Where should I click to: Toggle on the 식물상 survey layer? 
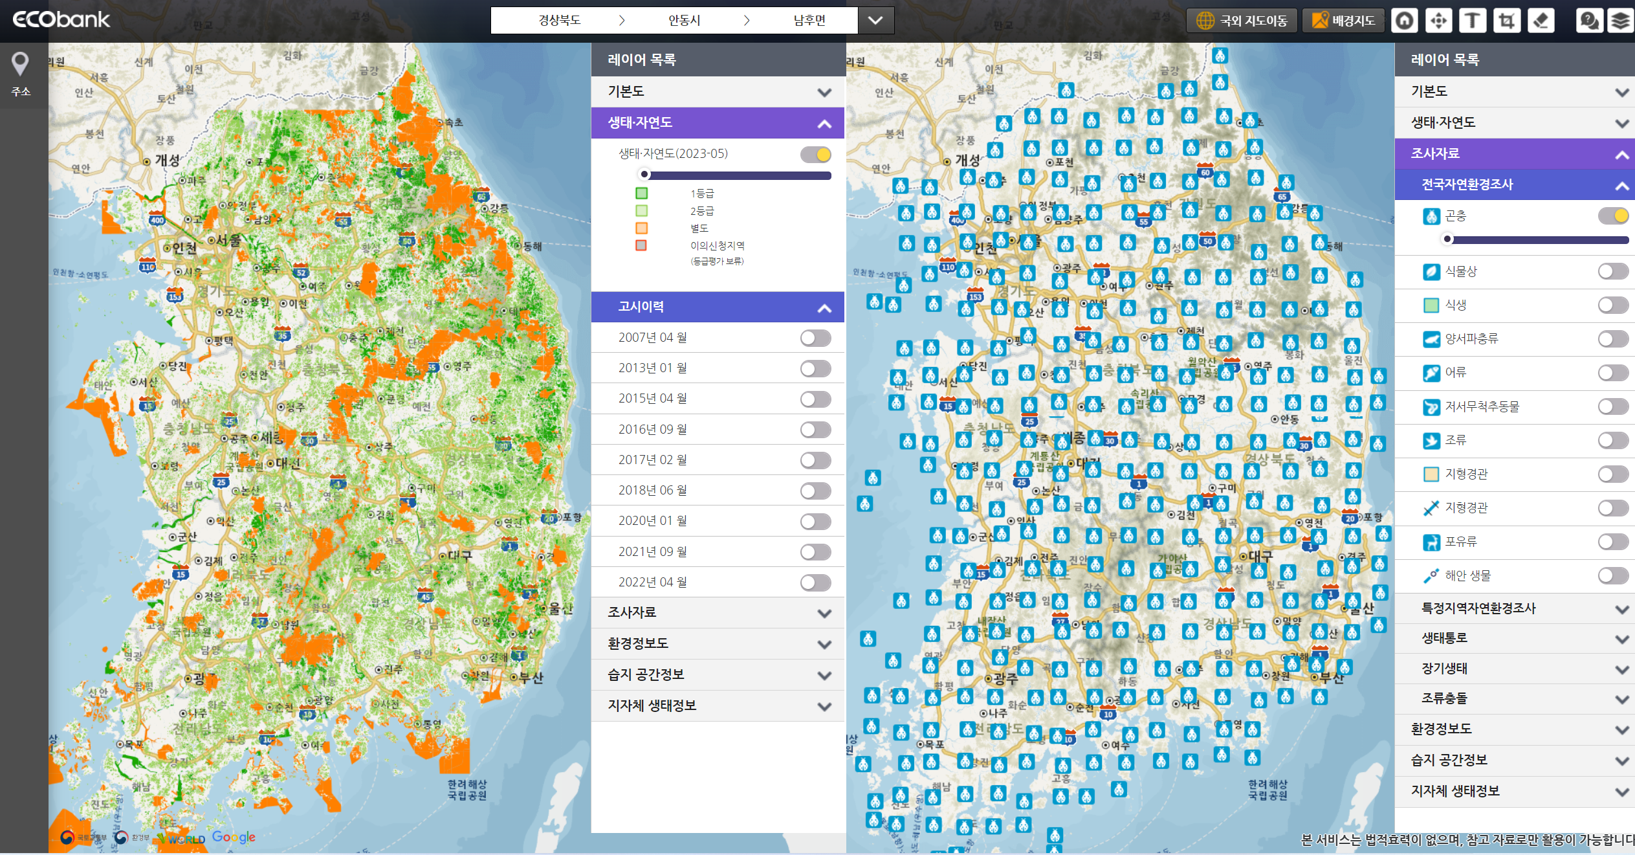tap(1612, 271)
